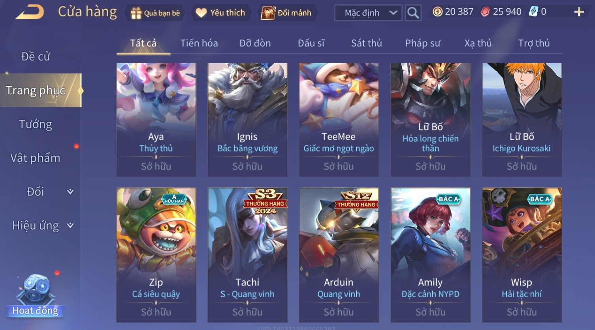Switch to the Sát thủ tab
This screenshot has height=330, width=595.
click(366, 43)
